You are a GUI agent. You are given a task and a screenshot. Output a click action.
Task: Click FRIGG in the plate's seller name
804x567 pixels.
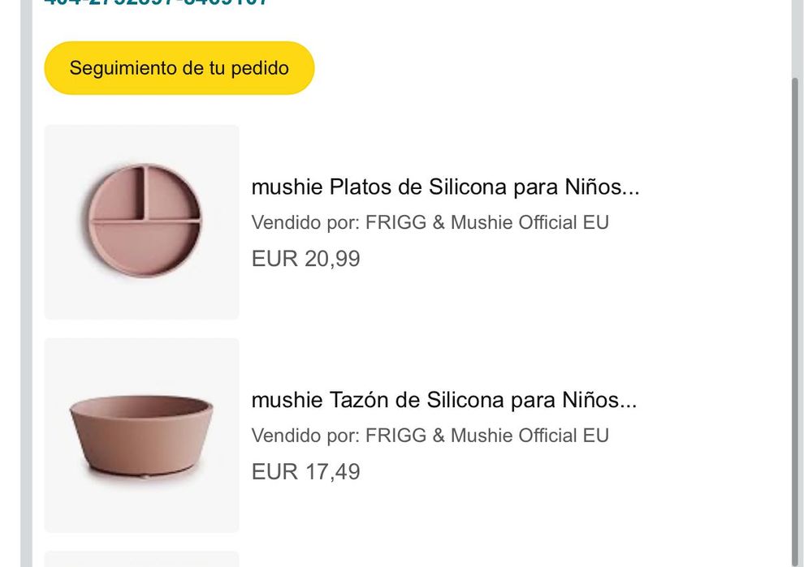(396, 222)
